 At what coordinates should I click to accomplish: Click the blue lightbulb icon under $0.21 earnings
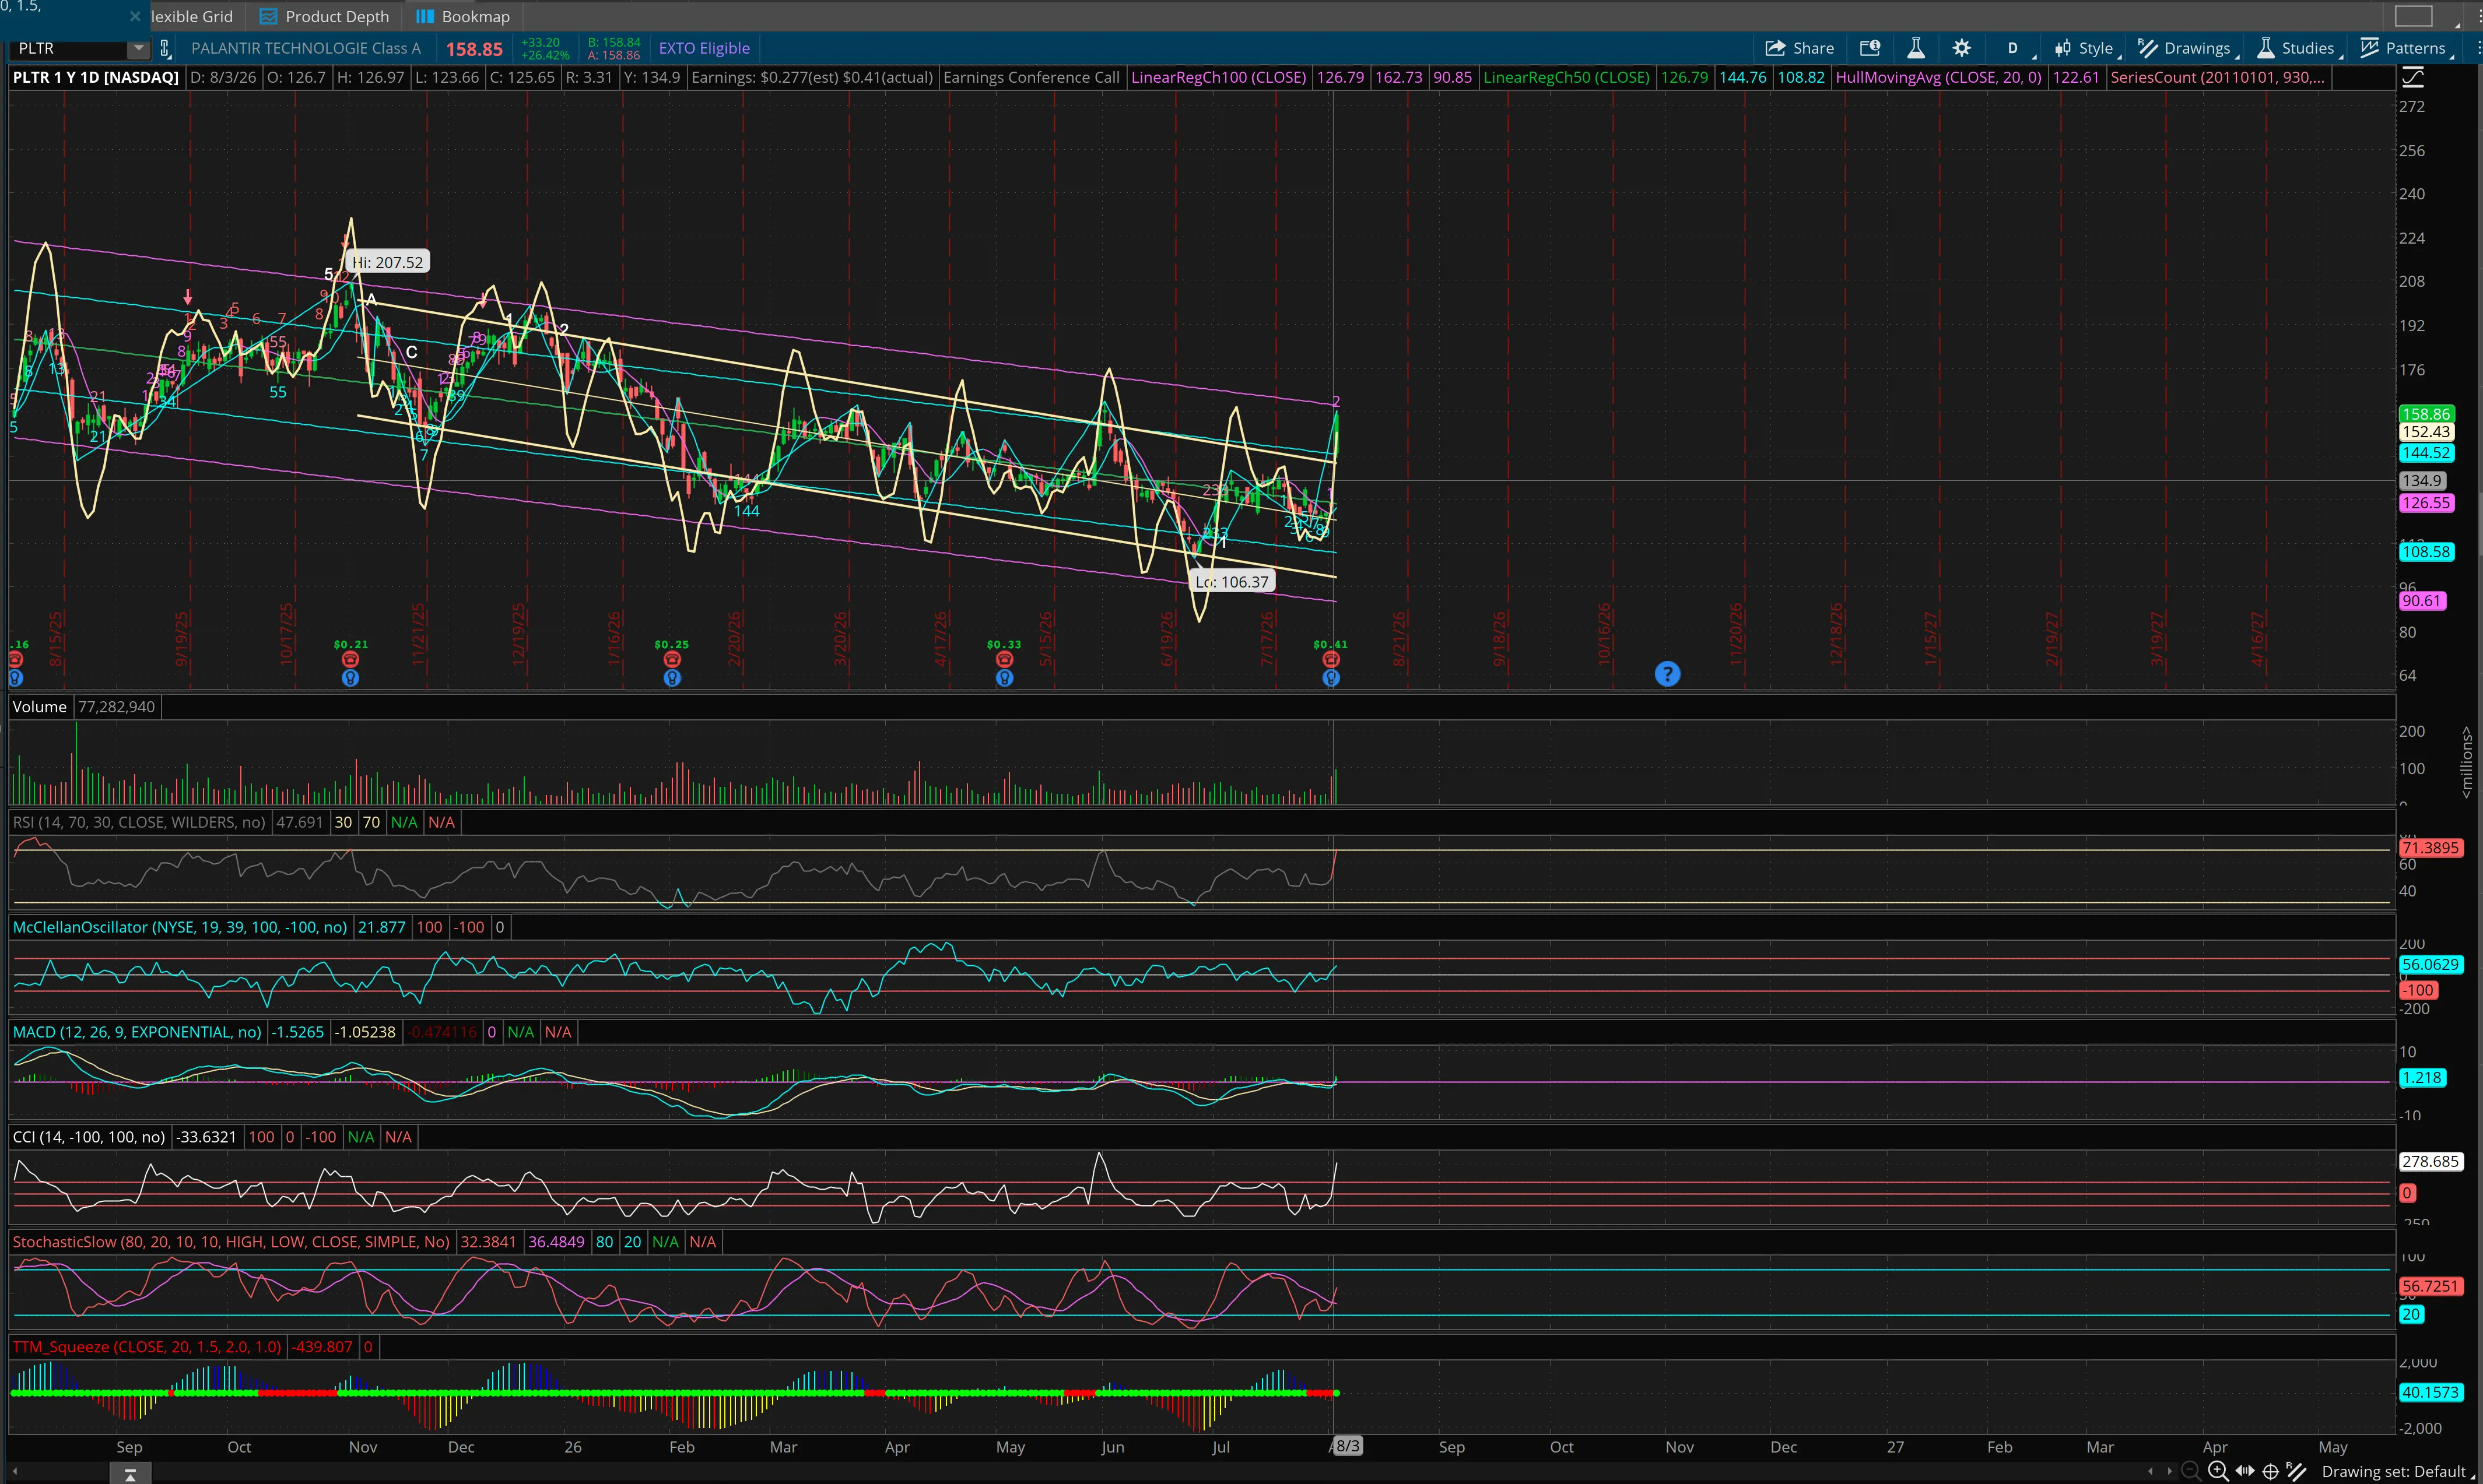pos(350,678)
